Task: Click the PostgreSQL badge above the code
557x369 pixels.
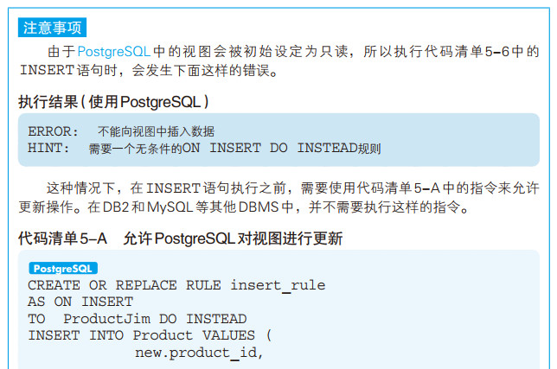Action: click(63, 268)
